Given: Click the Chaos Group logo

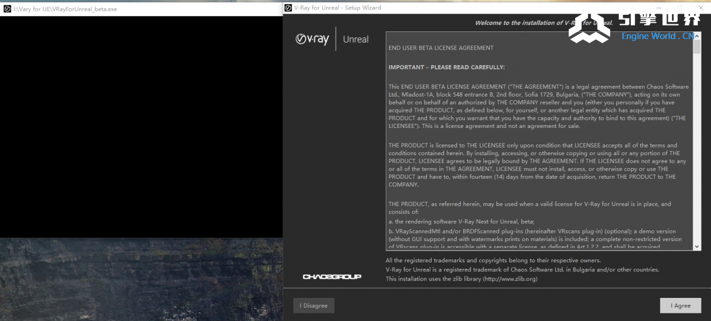Looking at the screenshot, I should coord(332,277).
